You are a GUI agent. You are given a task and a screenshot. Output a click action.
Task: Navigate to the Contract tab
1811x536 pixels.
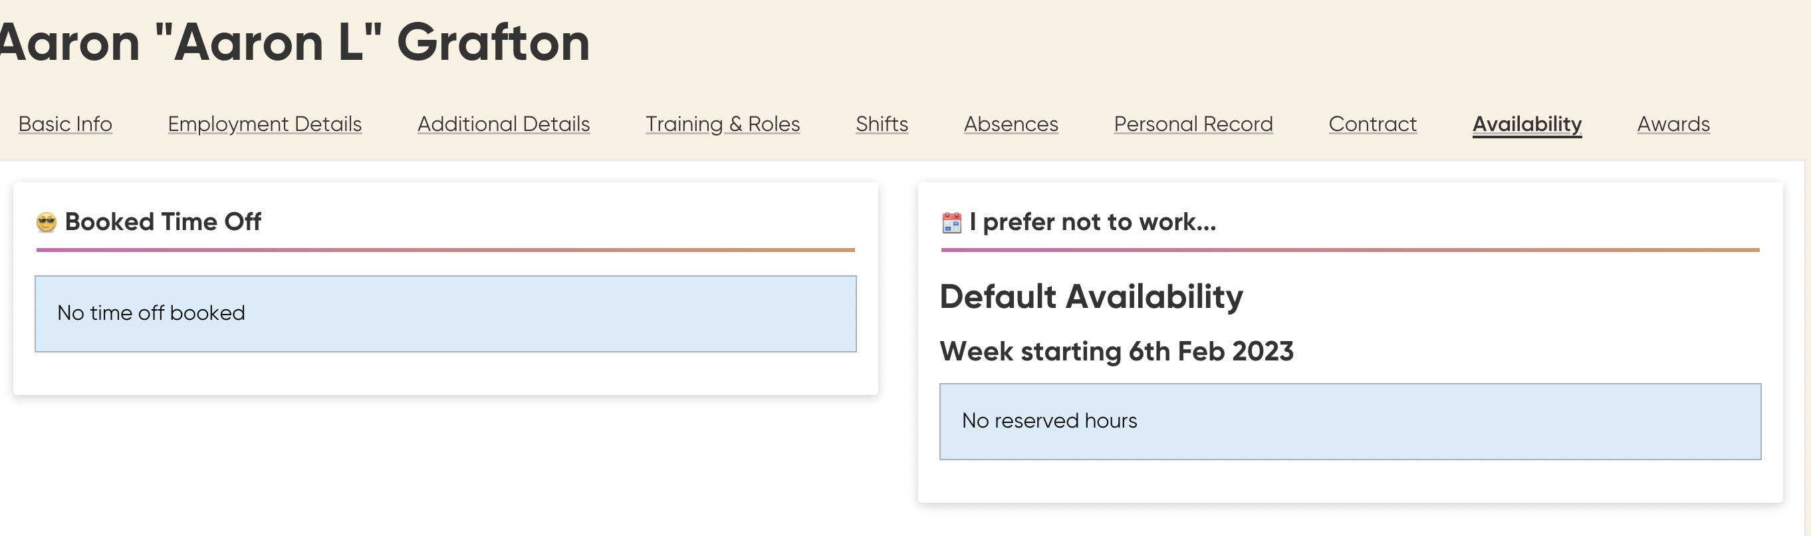tap(1372, 124)
